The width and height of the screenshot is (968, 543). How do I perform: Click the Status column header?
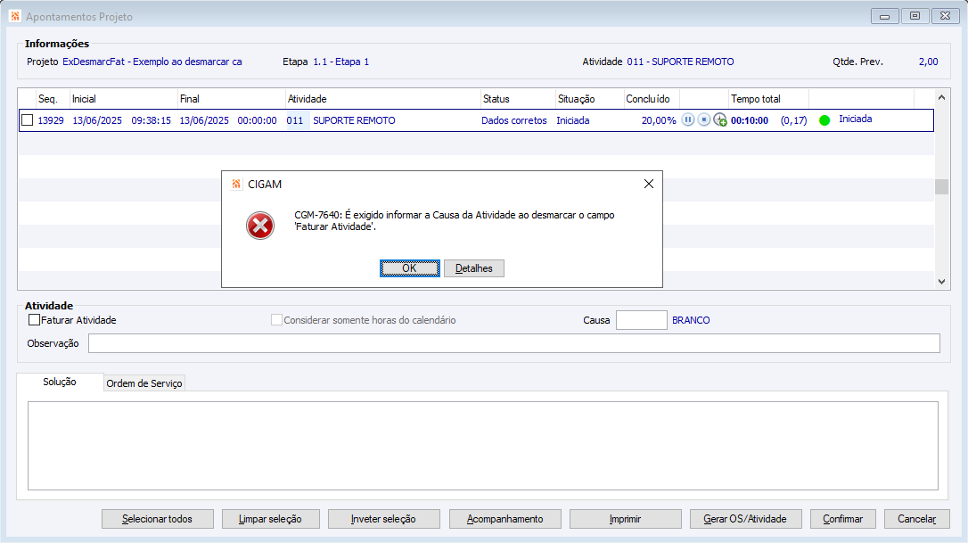tap(518, 99)
